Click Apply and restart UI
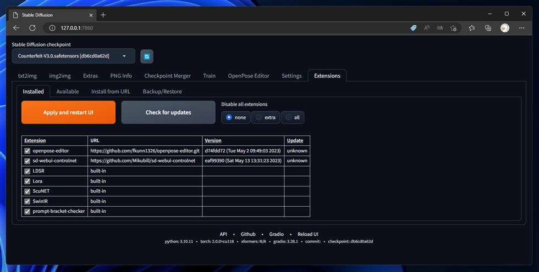 (68, 112)
